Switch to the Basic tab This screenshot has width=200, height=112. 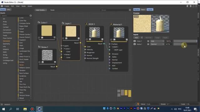coord(143,10)
